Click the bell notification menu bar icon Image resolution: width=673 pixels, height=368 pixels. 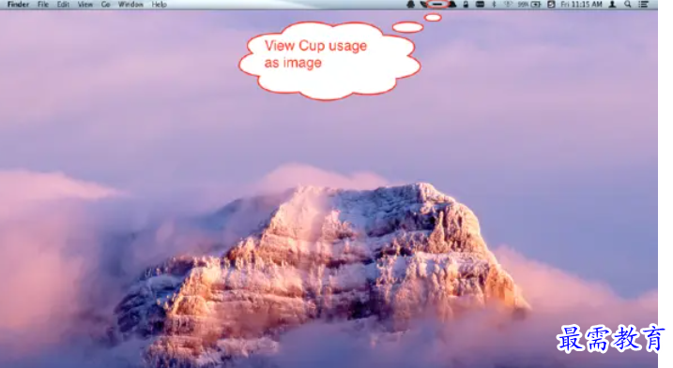tap(411, 5)
